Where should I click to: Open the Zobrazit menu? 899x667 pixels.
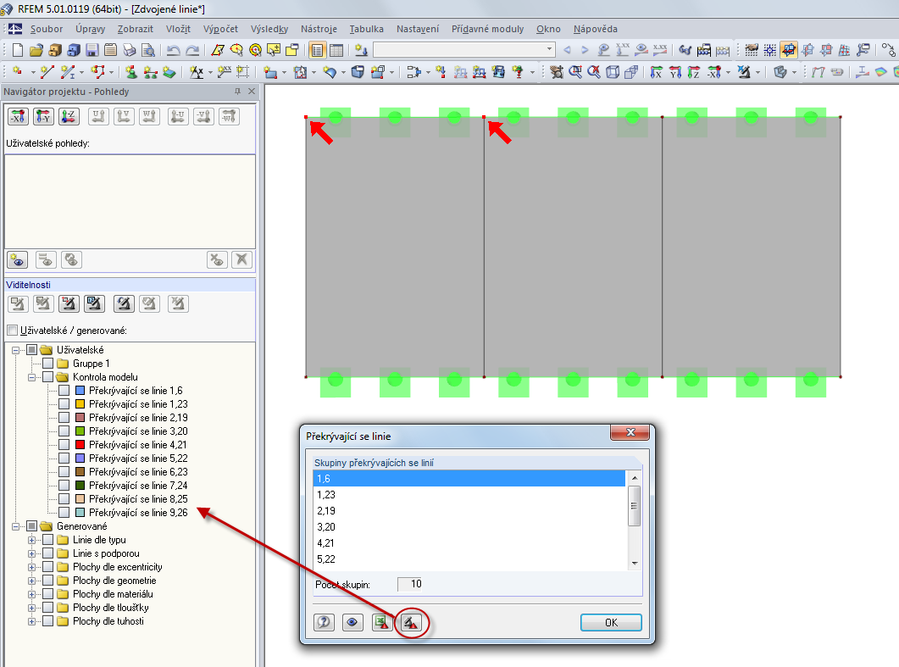136,29
